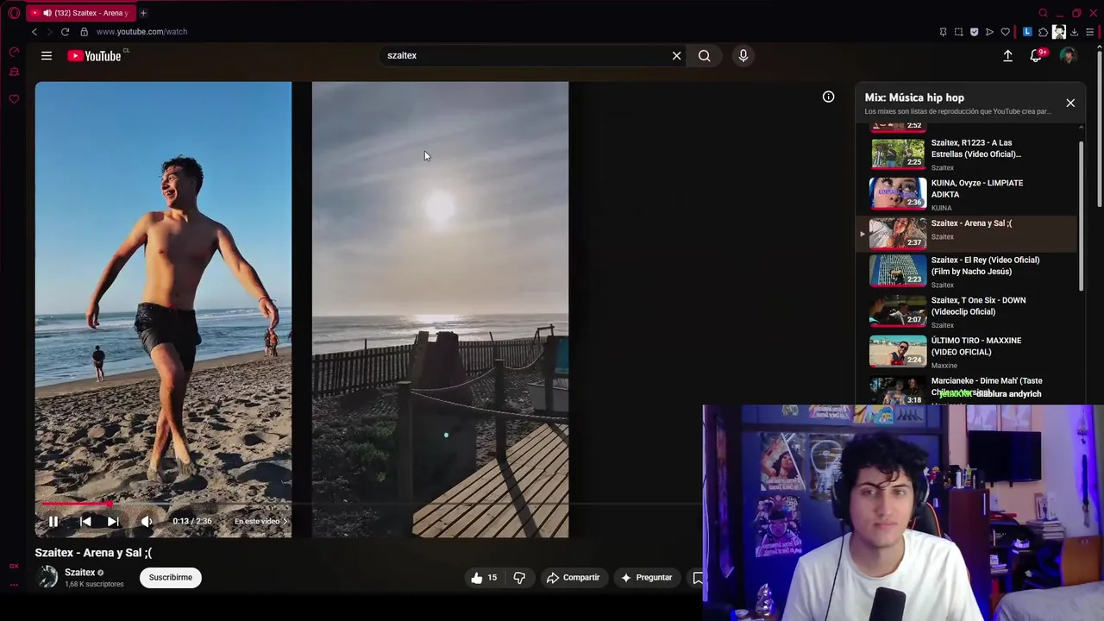Viewport: 1104px width, 621px height.
Task: Open the send-flow arrow icon in toolbar
Action: tap(989, 32)
